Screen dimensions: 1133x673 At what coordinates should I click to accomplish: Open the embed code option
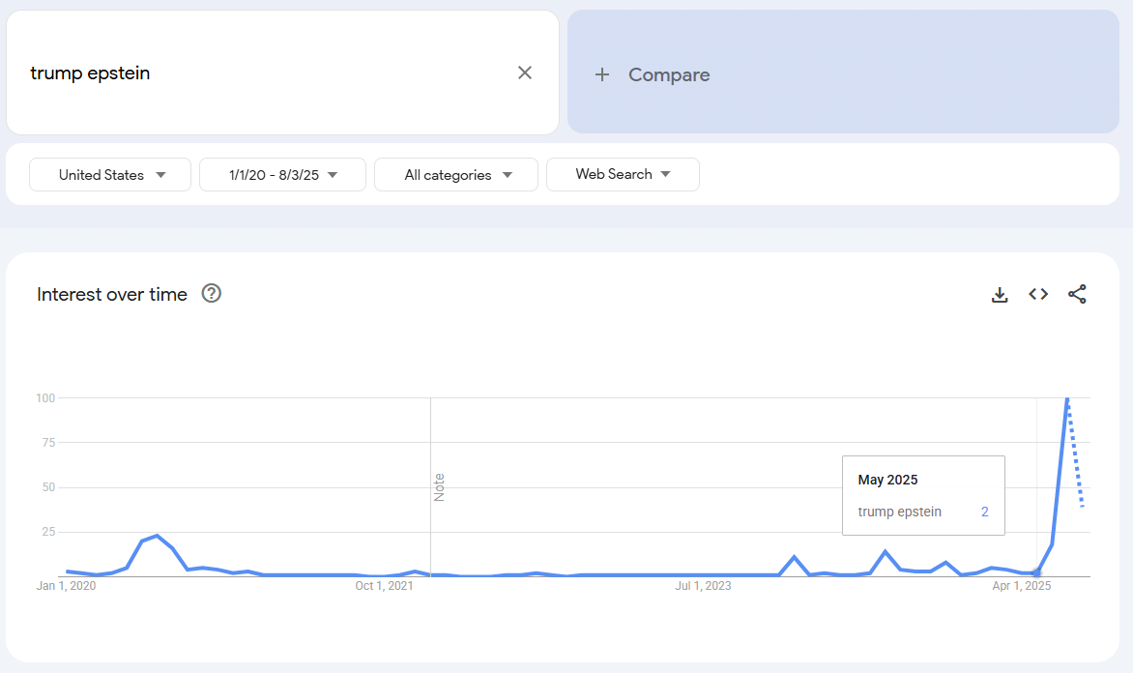coord(1038,295)
